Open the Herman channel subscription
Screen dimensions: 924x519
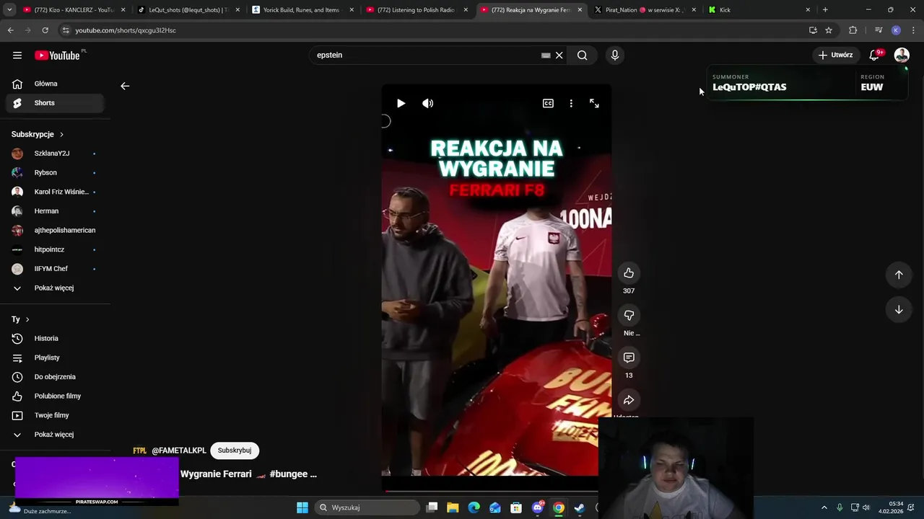coord(55,211)
